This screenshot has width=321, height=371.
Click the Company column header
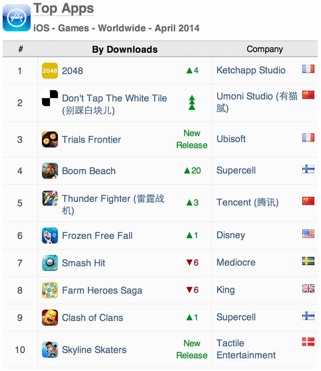(x=264, y=49)
